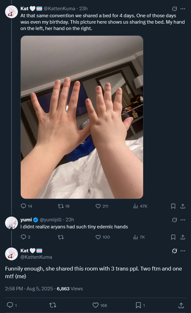Share Kat's tweet with the hands photo
191x313 pixels.
click(183, 206)
